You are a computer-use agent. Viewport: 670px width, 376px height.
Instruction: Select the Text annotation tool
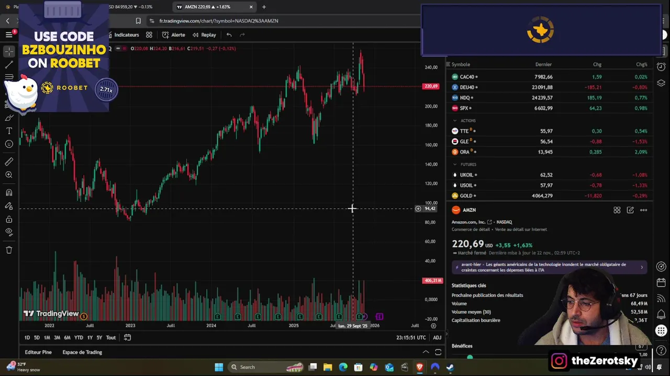[x=9, y=131]
